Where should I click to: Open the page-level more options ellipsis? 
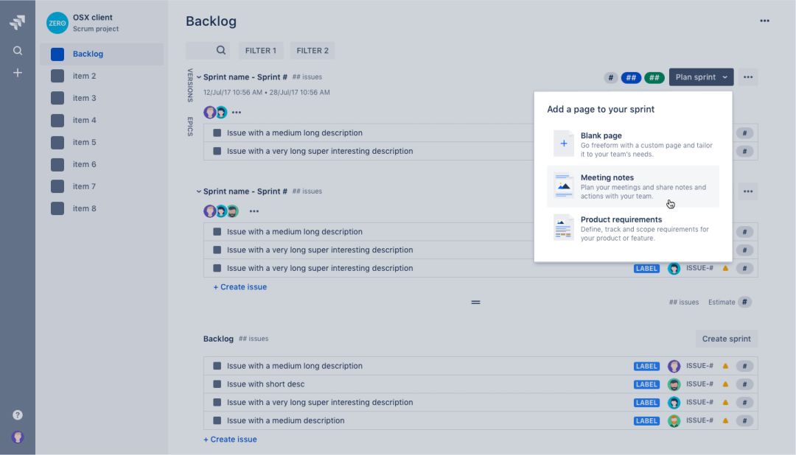[x=764, y=21]
